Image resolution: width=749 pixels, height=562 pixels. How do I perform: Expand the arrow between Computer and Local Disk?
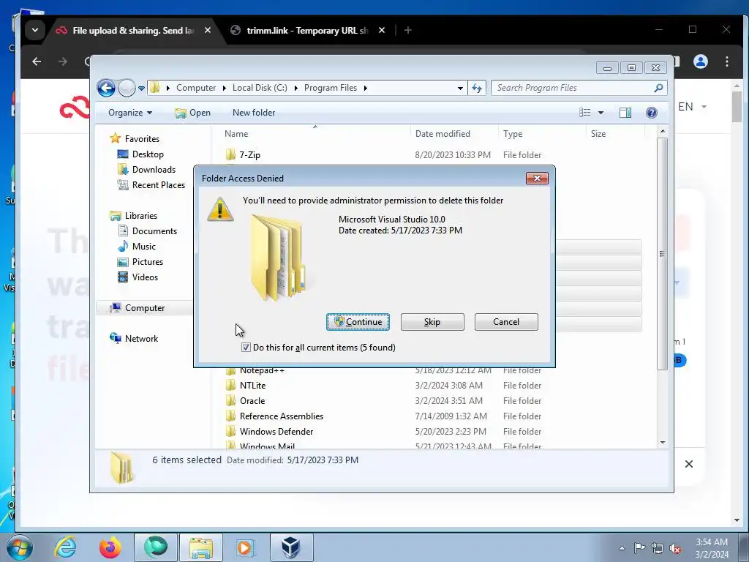point(224,88)
